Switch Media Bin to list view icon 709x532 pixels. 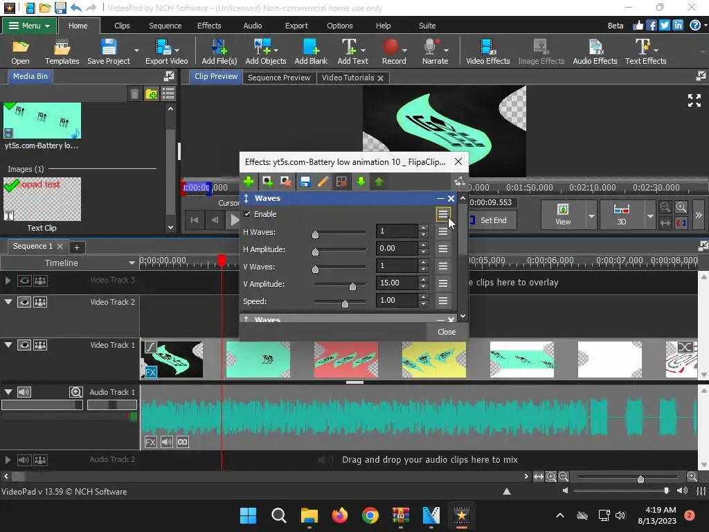168,94
